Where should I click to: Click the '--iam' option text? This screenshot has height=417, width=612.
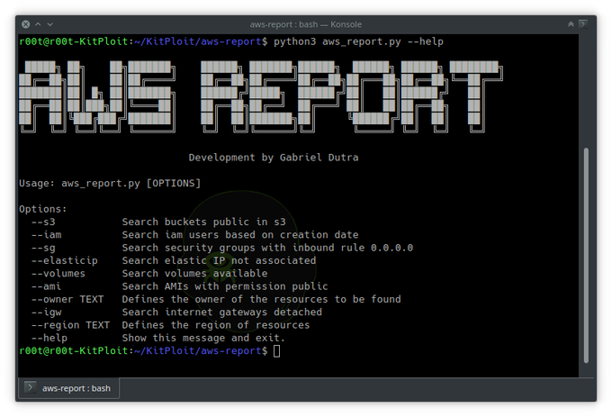[47, 235]
